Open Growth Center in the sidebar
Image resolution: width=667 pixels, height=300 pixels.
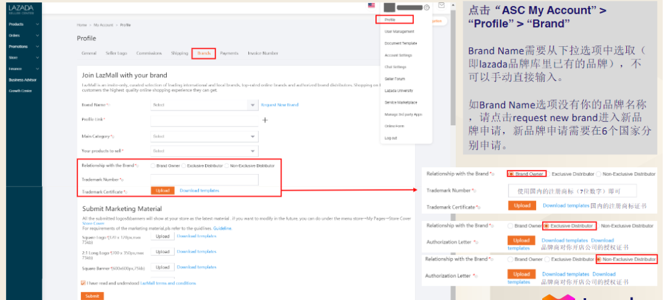point(20,91)
